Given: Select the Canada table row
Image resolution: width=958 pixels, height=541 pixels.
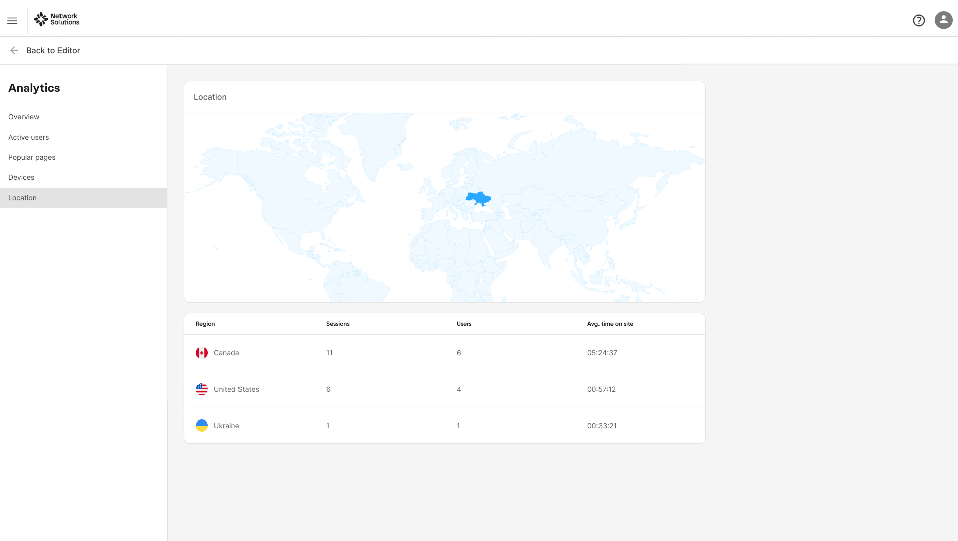Looking at the screenshot, I should click(445, 353).
